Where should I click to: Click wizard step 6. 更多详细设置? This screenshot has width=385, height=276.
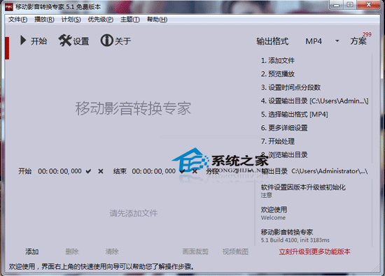pos(284,128)
